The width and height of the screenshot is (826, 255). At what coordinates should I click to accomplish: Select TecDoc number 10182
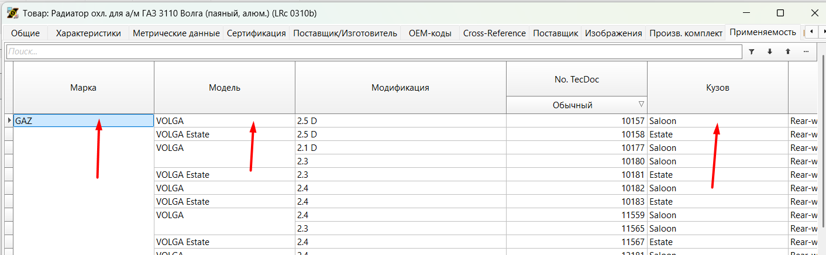pos(577,188)
